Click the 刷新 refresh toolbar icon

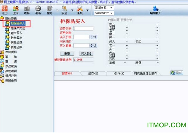click(38, 10)
